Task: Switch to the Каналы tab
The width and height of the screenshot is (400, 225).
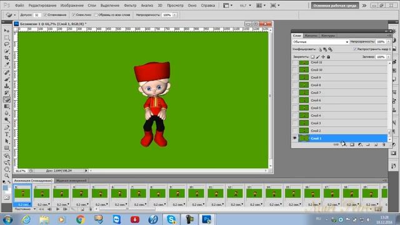Action: [x=311, y=36]
